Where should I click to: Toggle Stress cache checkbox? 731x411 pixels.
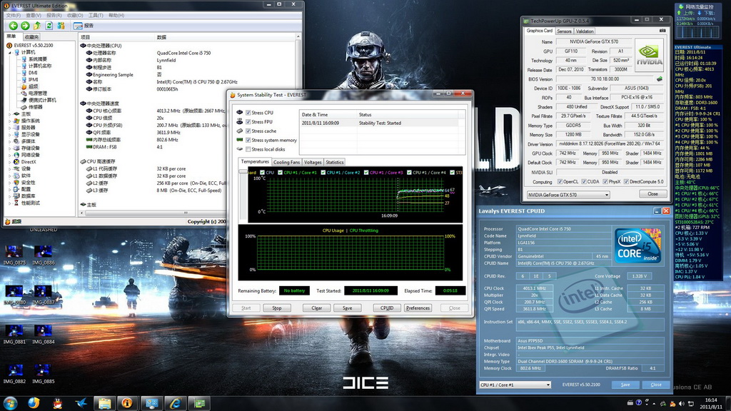click(x=248, y=131)
